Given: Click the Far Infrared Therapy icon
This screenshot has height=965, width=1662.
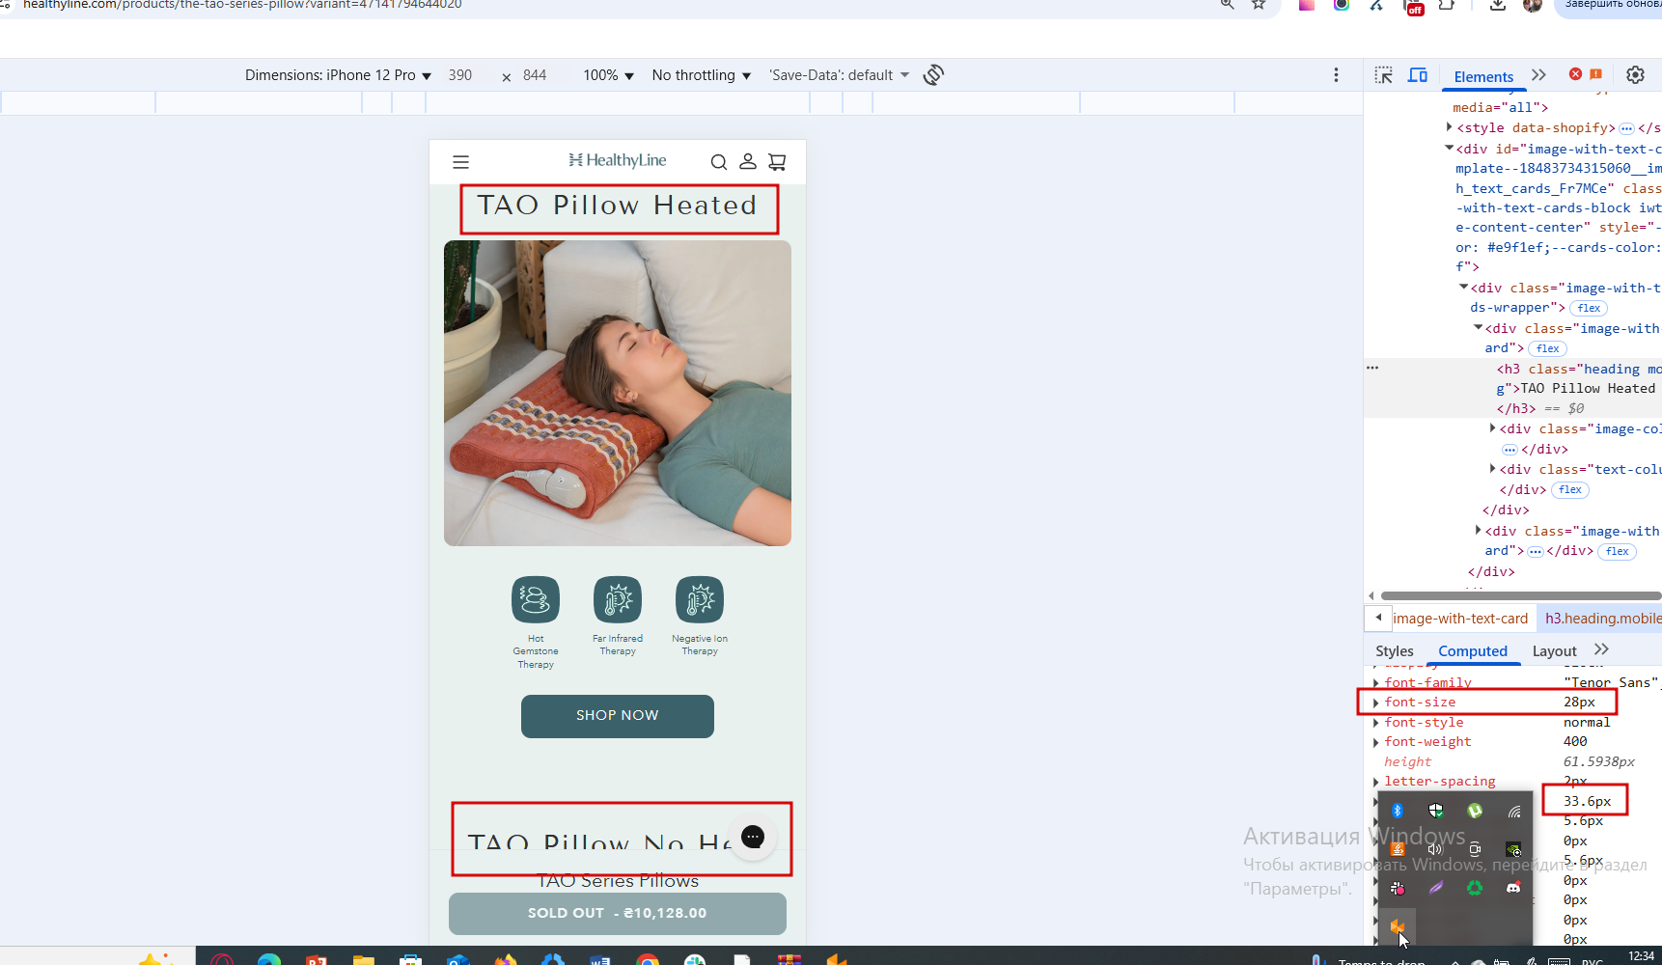Looking at the screenshot, I should [x=618, y=600].
